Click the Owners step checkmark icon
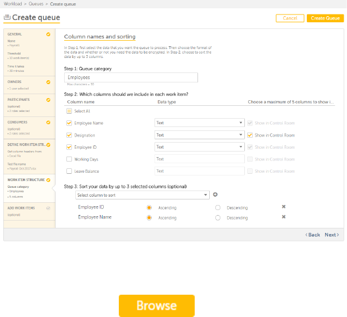The image size is (347, 317). [x=49, y=82]
